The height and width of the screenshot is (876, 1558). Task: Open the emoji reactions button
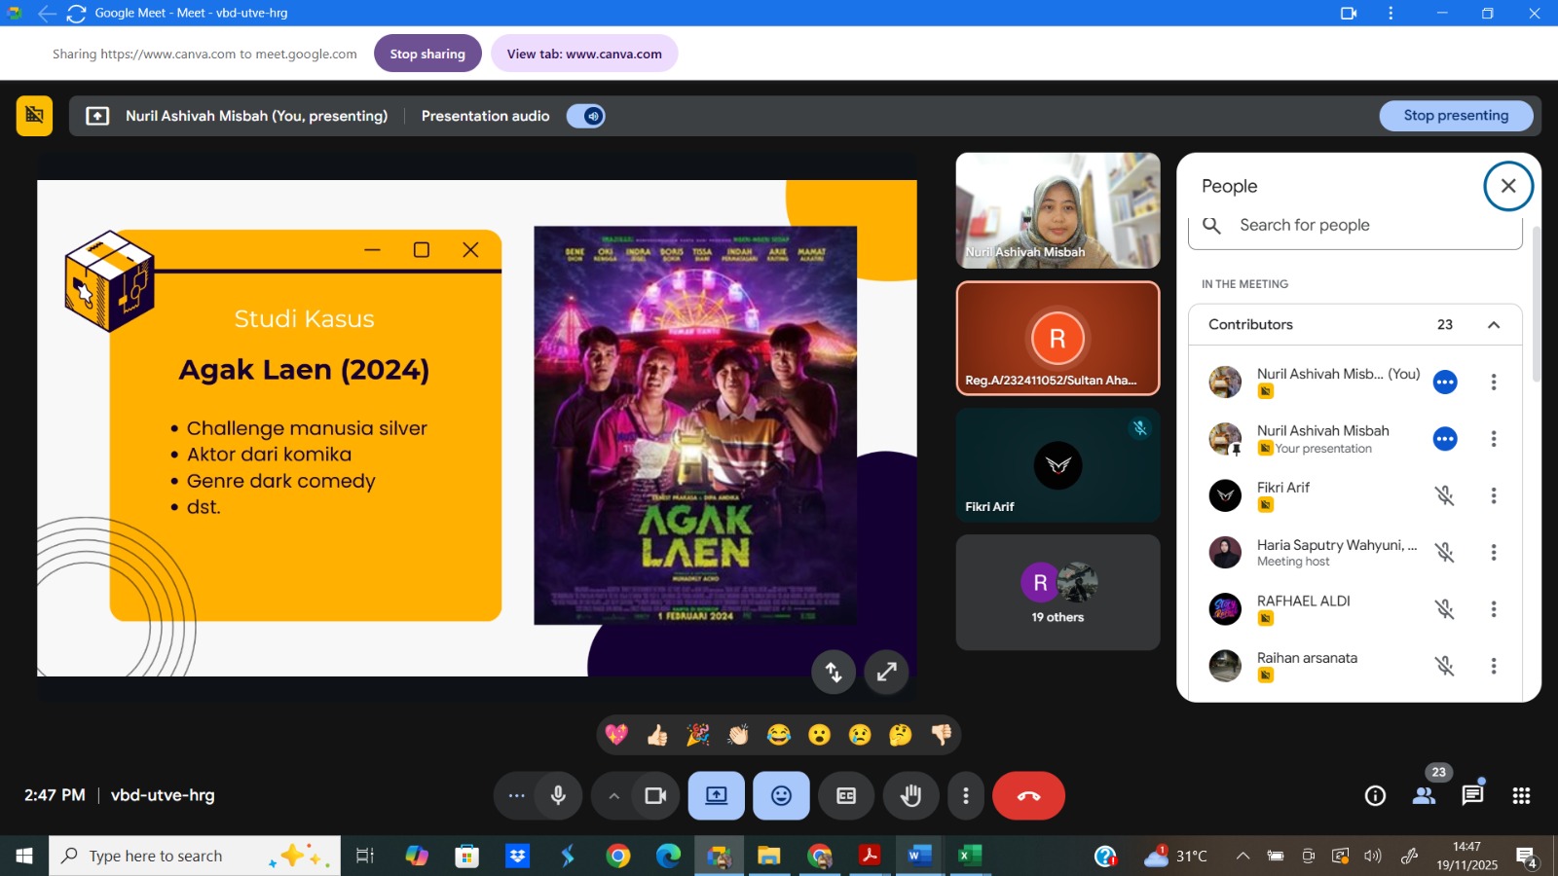click(781, 796)
